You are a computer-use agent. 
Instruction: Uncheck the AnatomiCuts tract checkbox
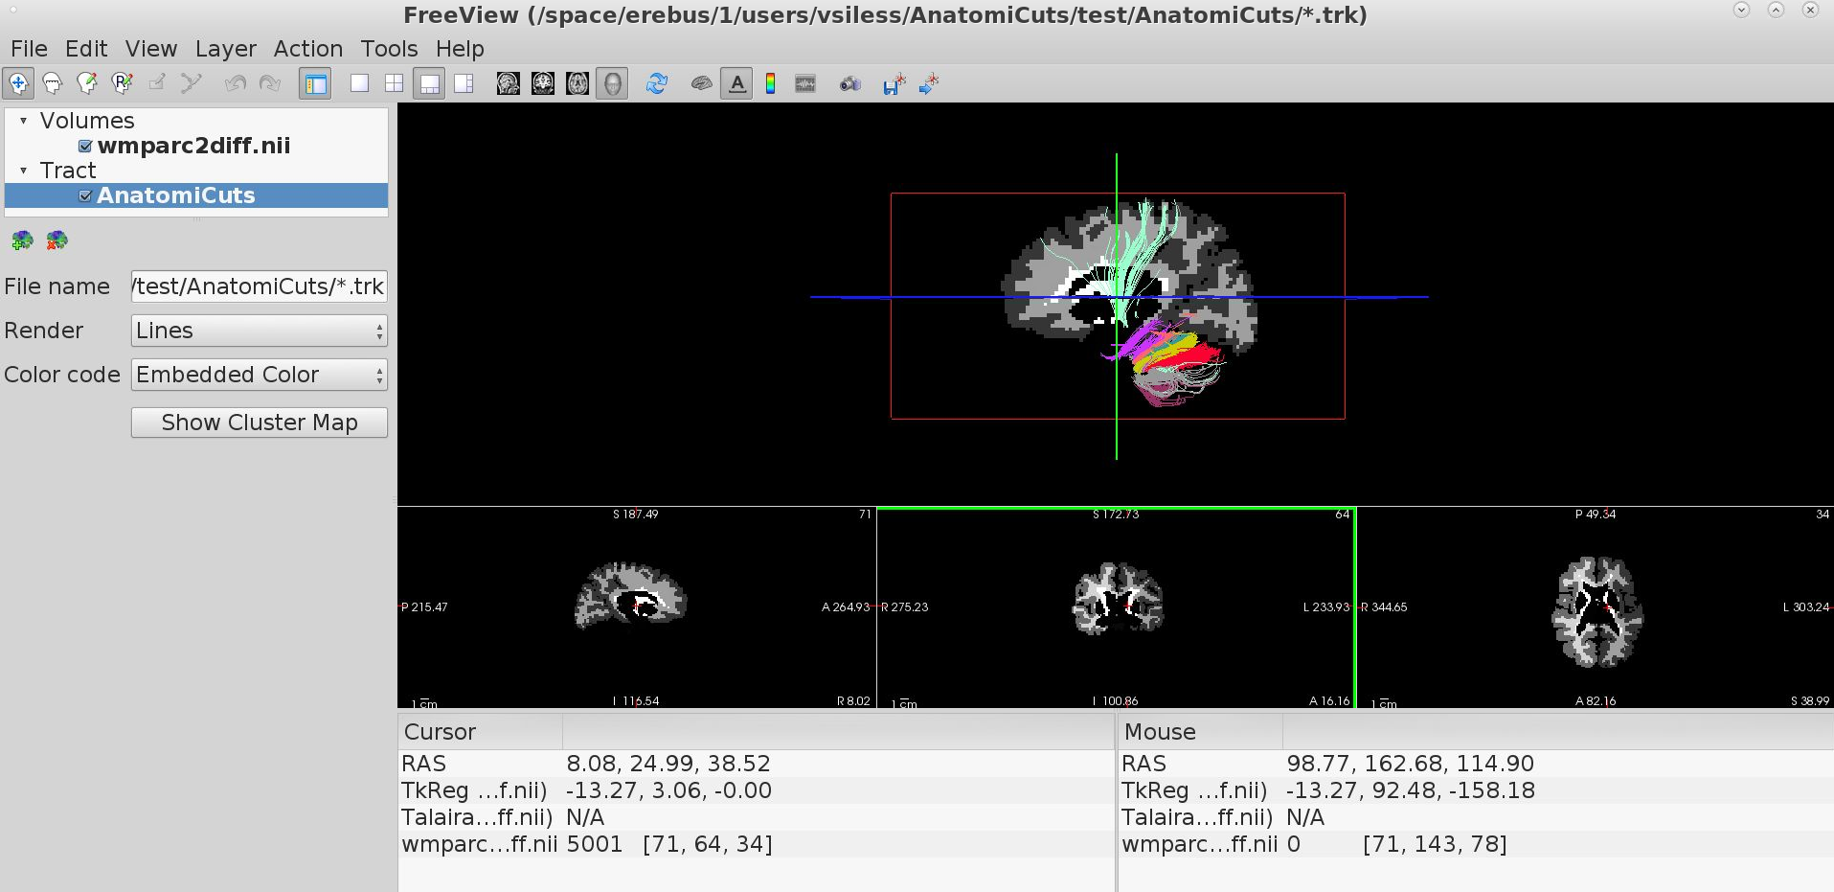coord(85,195)
